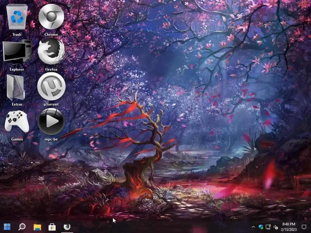Click the 'µTorrent' label text

[51, 104]
